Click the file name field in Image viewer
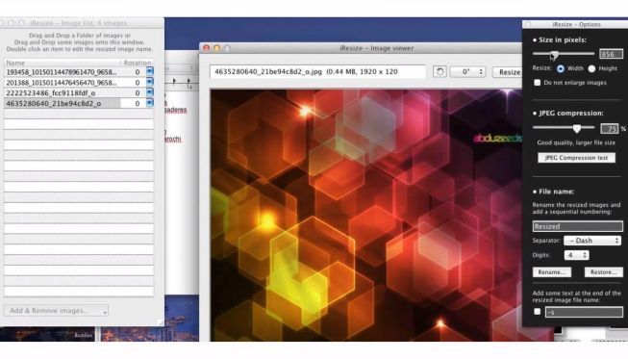The height and width of the screenshot is (359, 628). 317,72
